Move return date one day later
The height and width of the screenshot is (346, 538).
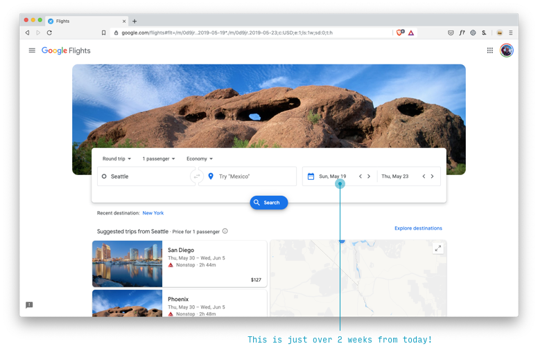coord(433,176)
